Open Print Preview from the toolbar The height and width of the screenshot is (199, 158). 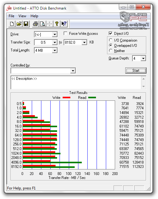click(43, 24)
